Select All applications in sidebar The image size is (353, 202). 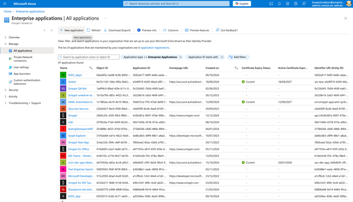coord(27,51)
